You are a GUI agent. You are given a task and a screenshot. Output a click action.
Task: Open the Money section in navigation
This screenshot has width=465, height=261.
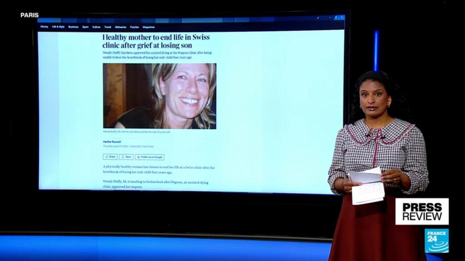[44, 27]
